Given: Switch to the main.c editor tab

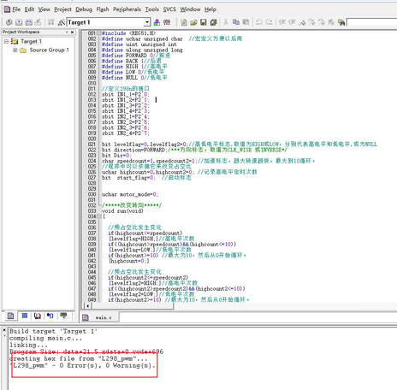Looking at the screenshot, I should coord(100,317).
